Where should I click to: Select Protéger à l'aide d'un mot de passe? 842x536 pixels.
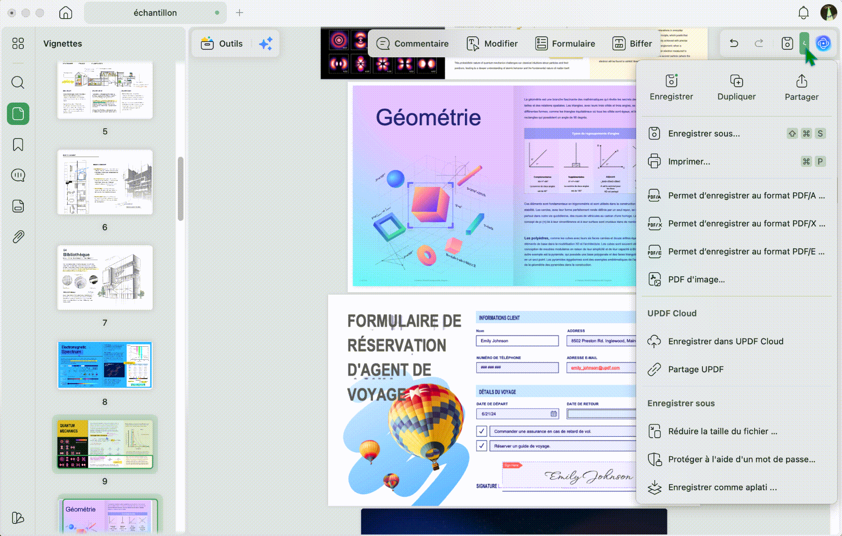tap(737, 460)
